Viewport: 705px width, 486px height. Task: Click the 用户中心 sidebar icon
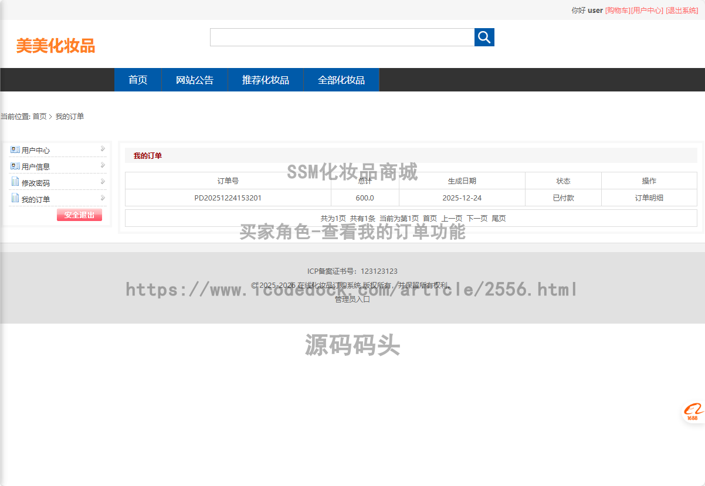click(x=15, y=150)
